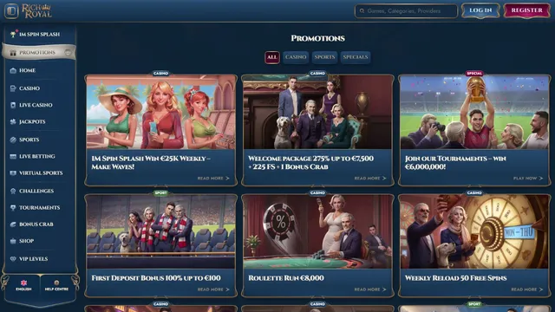555x312 pixels.
Task: Select the All promotions filter
Action: point(272,57)
